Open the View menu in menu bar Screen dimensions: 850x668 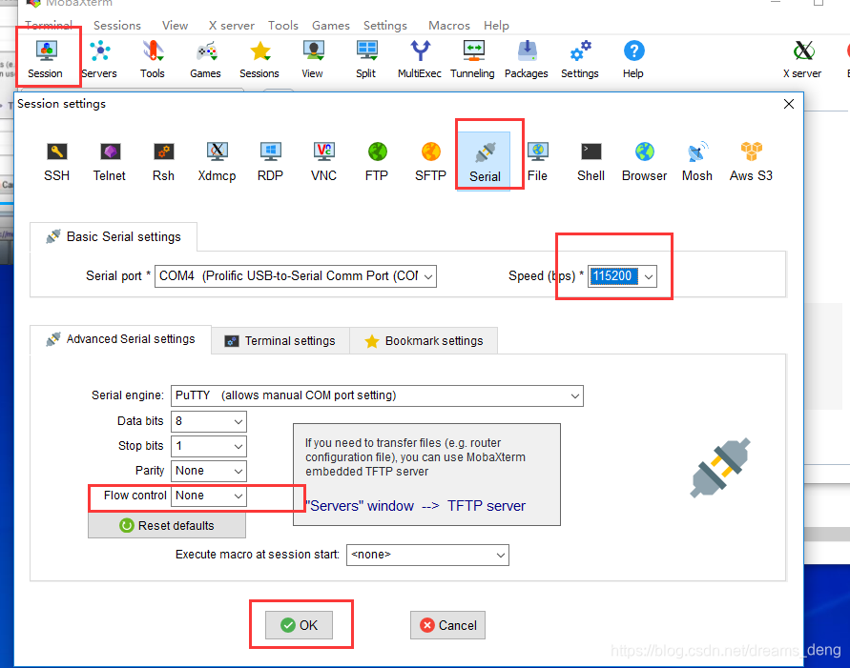coord(176,26)
